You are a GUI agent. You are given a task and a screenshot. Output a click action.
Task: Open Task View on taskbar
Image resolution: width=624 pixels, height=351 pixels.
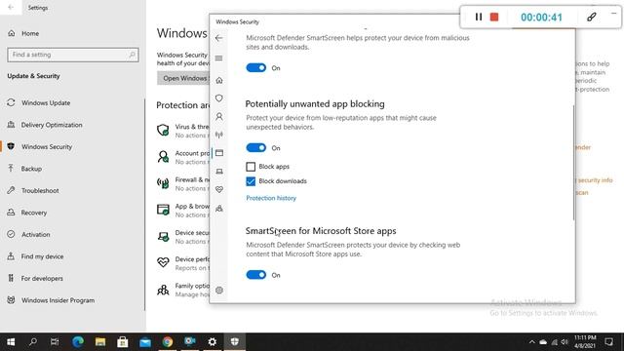click(55, 342)
